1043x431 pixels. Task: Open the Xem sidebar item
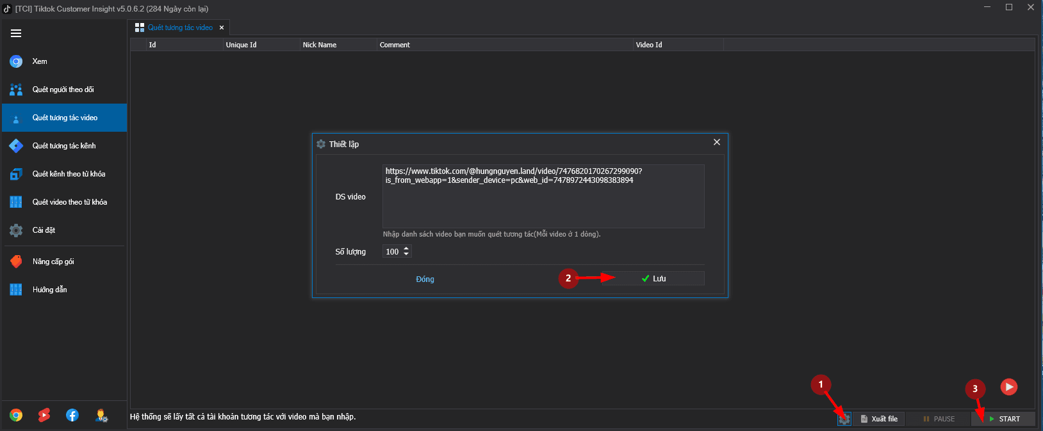[65, 61]
